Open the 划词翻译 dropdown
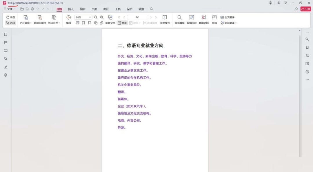The image size is (313, 172). pyautogui.click(x=228, y=23)
